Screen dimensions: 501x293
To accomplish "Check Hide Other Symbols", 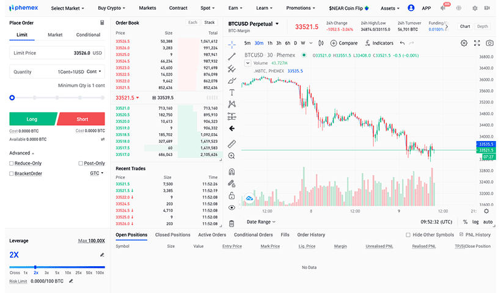I will point(408,235).
